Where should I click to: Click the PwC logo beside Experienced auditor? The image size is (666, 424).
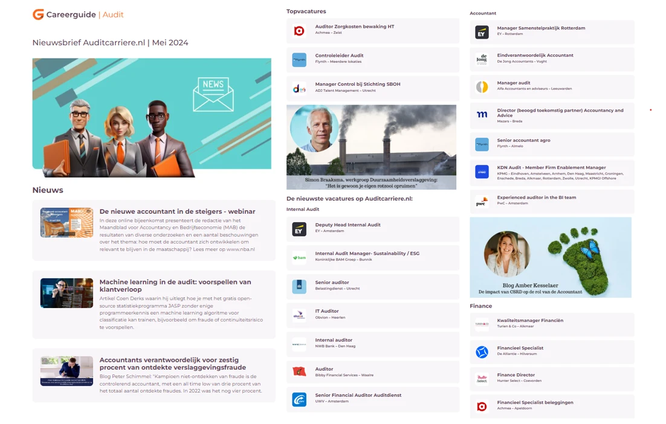click(482, 202)
